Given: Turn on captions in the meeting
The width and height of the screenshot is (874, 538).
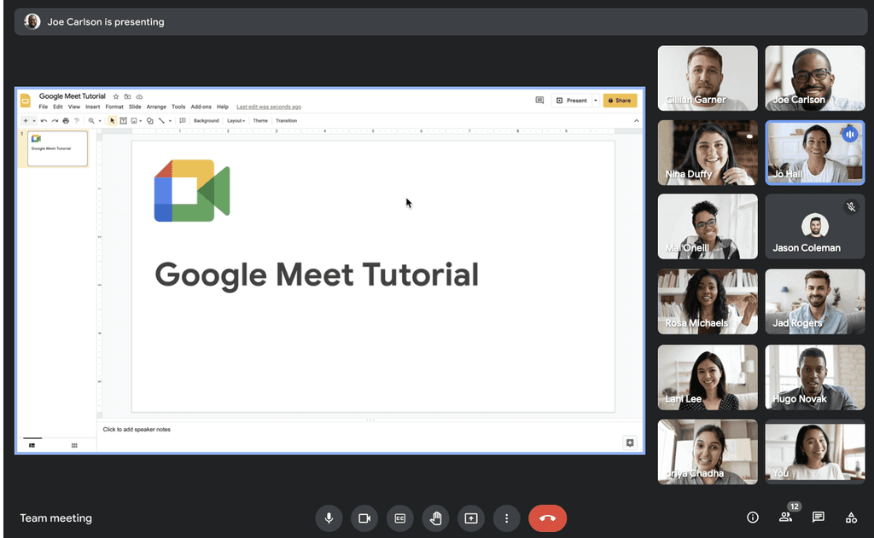Looking at the screenshot, I should click(x=399, y=518).
